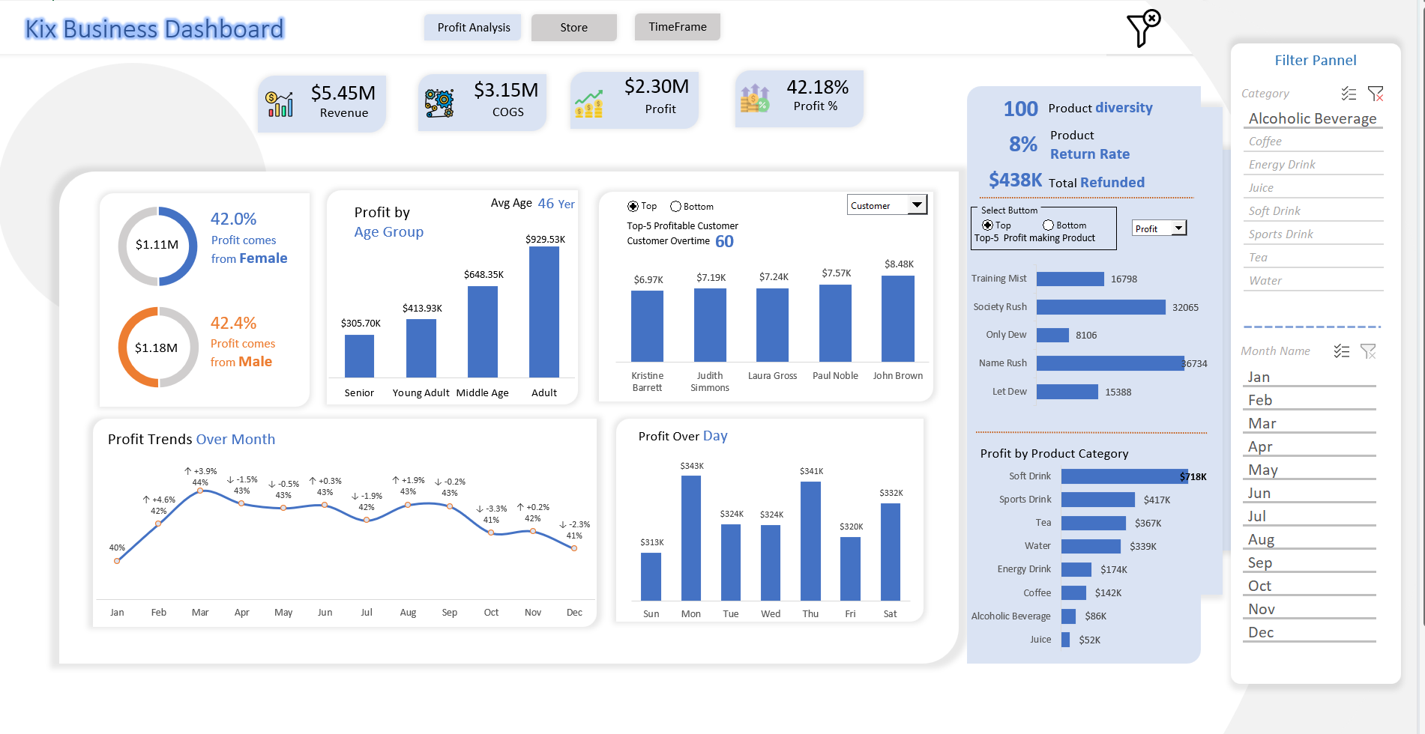Click the COGS gears icon
1425x734 pixels.
click(439, 103)
